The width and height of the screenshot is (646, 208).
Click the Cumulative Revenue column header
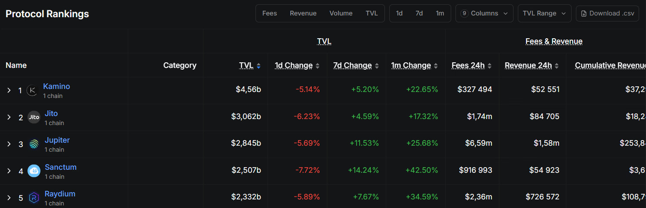[x=610, y=65]
